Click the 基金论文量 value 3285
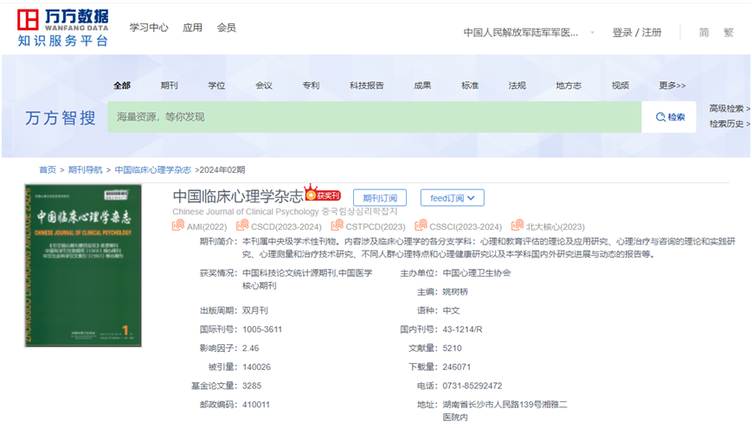 pos(252,386)
